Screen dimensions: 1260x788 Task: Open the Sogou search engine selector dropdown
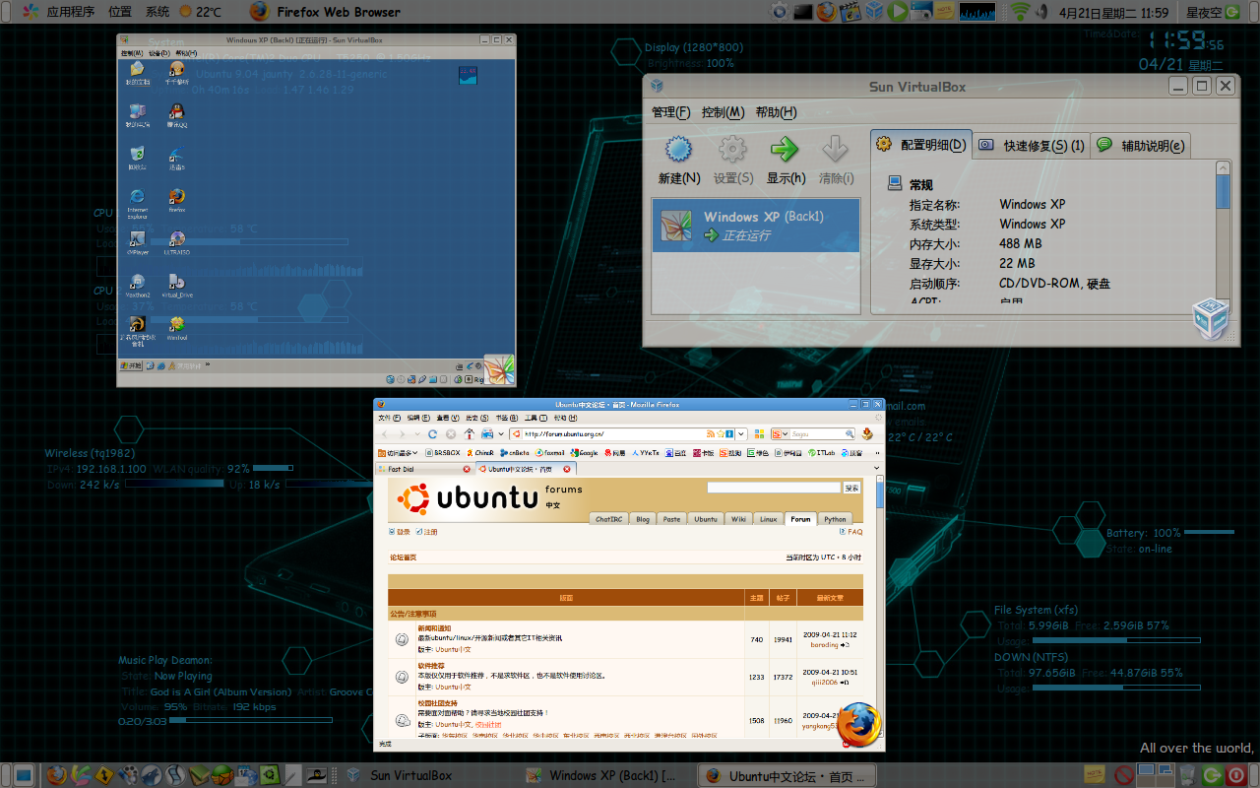pyautogui.click(x=782, y=434)
